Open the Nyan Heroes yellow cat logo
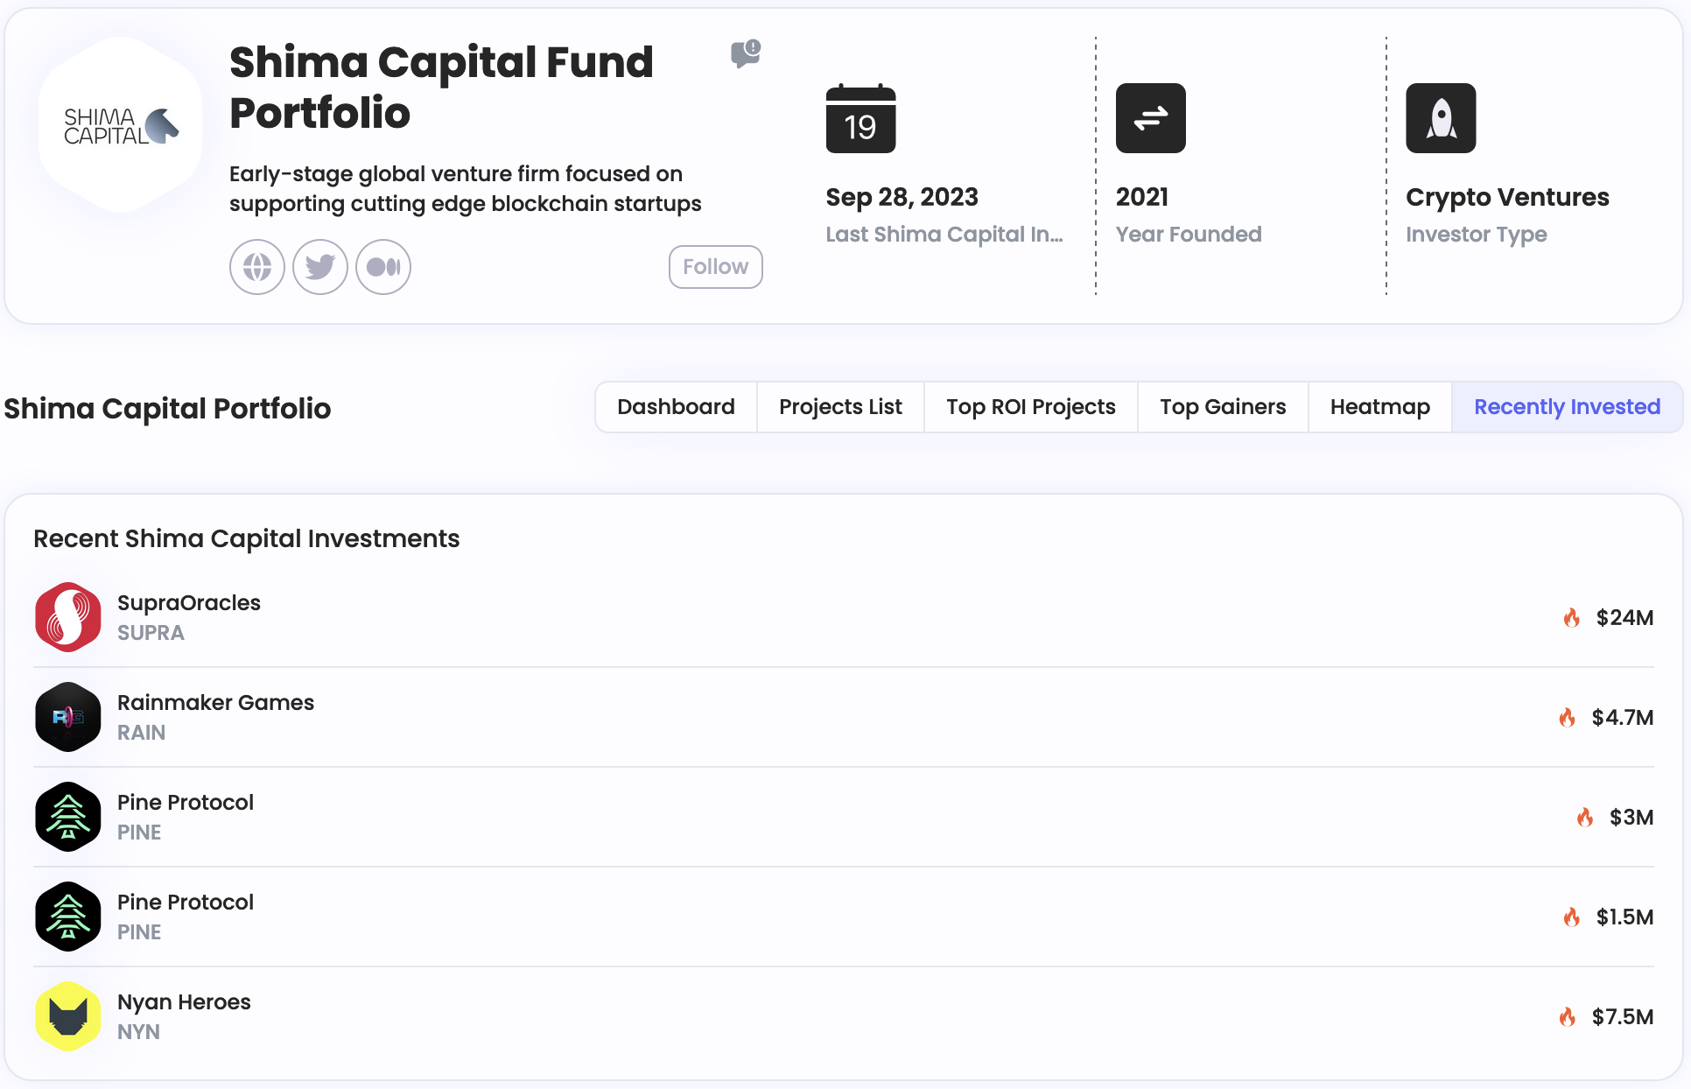This screenshot has height=1089, width=1691. [68, 1016]
